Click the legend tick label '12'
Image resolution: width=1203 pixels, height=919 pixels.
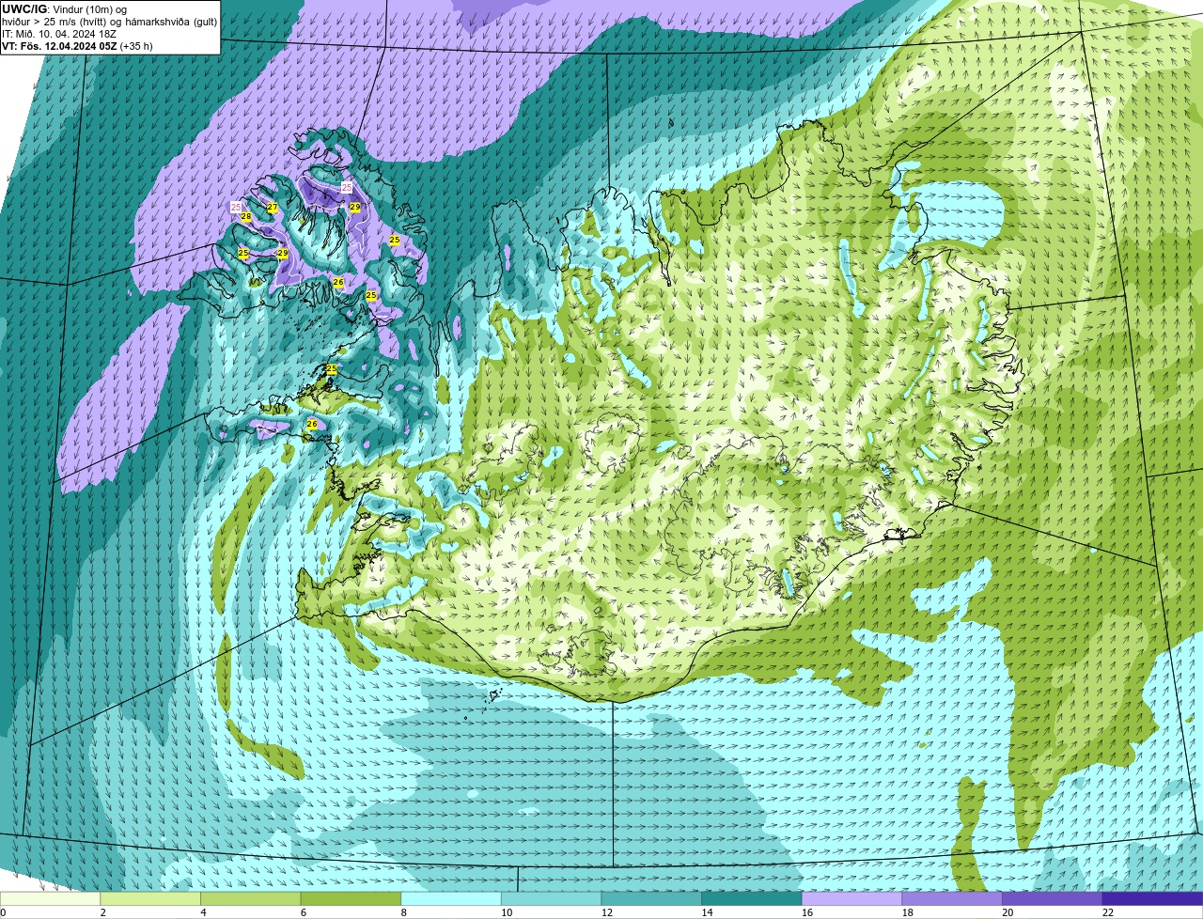(x=606, y=912)
